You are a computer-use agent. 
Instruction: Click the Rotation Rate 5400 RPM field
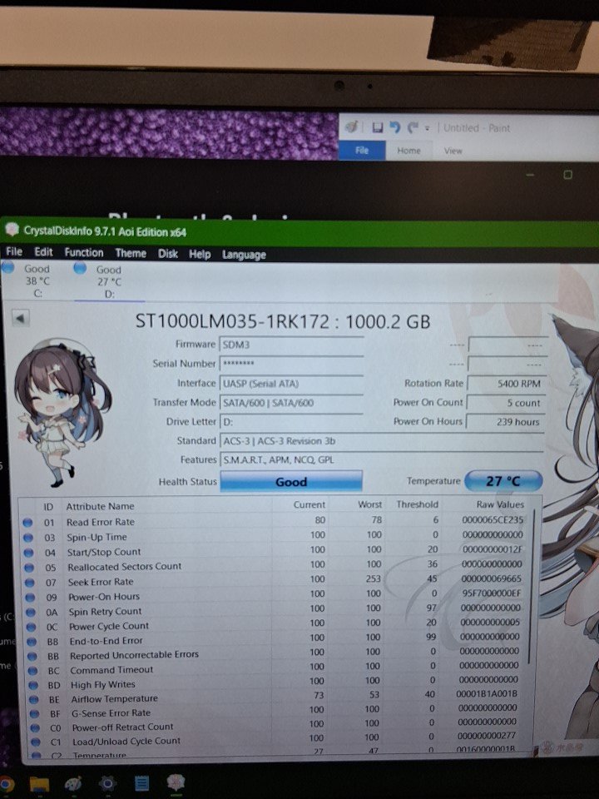[x=505, y=383]
